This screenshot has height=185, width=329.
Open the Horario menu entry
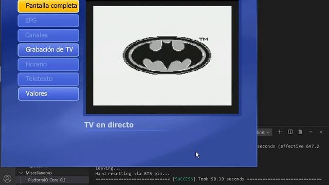click(x=48, y=65)
